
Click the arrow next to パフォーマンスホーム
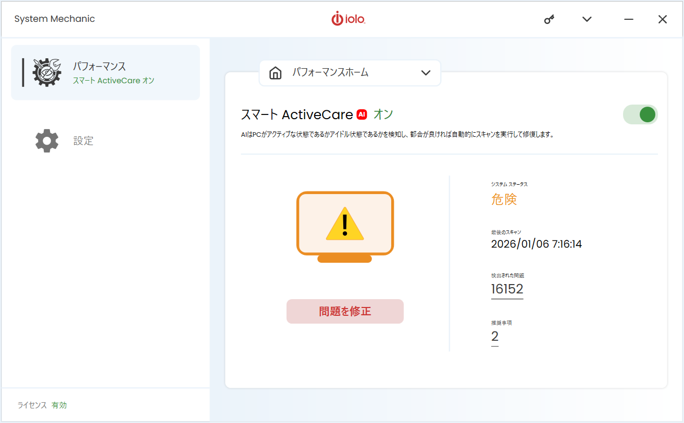coord(426,73)
